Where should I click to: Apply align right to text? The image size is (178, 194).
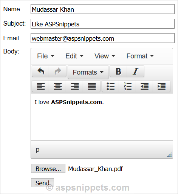(75, 86)
